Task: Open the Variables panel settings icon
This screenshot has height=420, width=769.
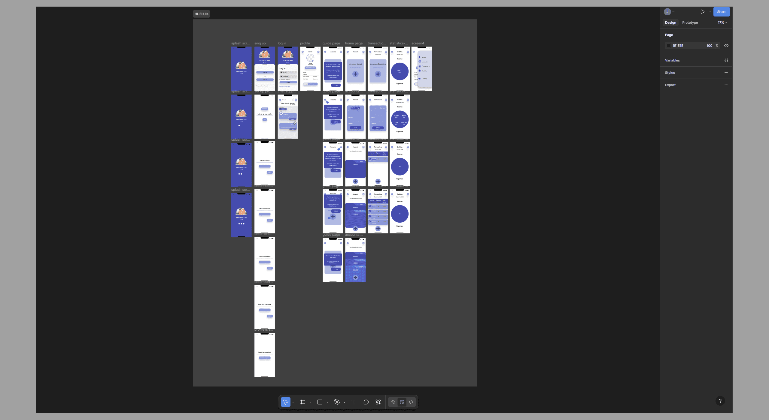Action: pos(726,60)
